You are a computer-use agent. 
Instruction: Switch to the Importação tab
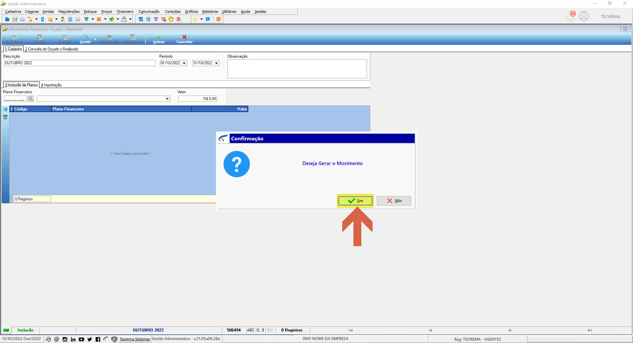[51, 85]
